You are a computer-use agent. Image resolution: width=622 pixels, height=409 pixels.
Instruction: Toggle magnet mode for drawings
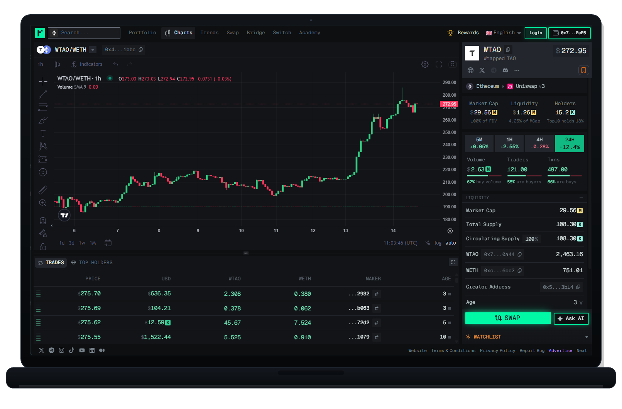43,221
